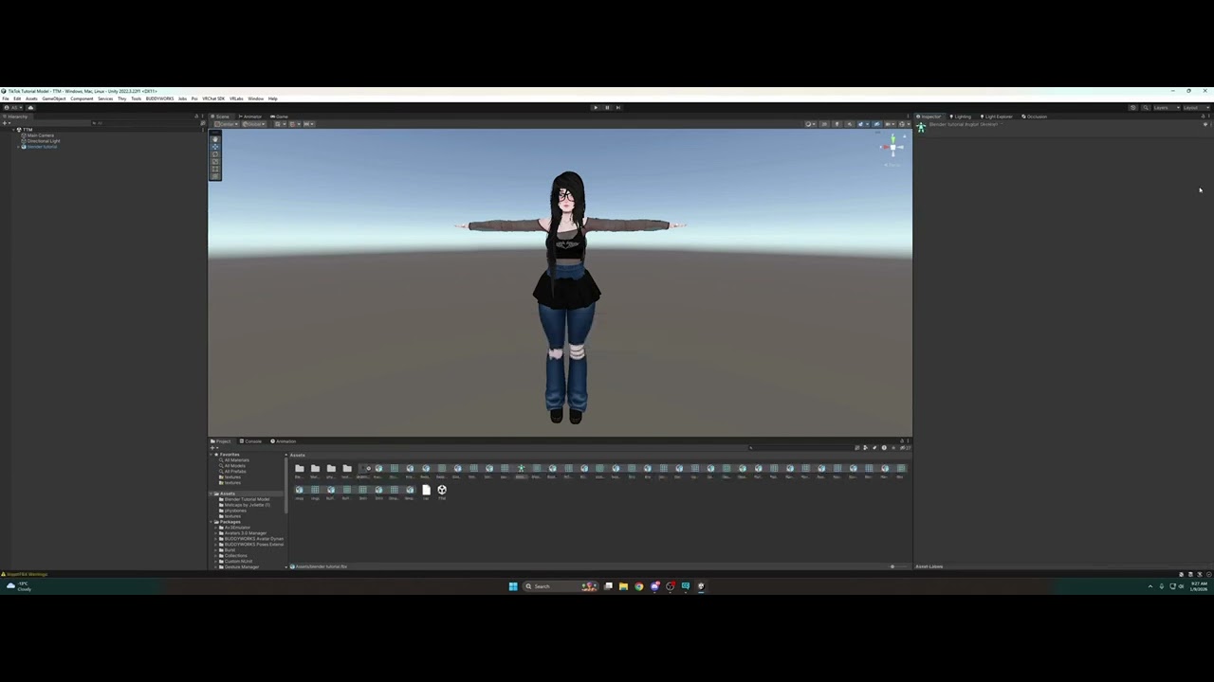This screenshot has width=1214, height=682.
Task: Click the plus create button in Project panel
Action: coord(213,448)
